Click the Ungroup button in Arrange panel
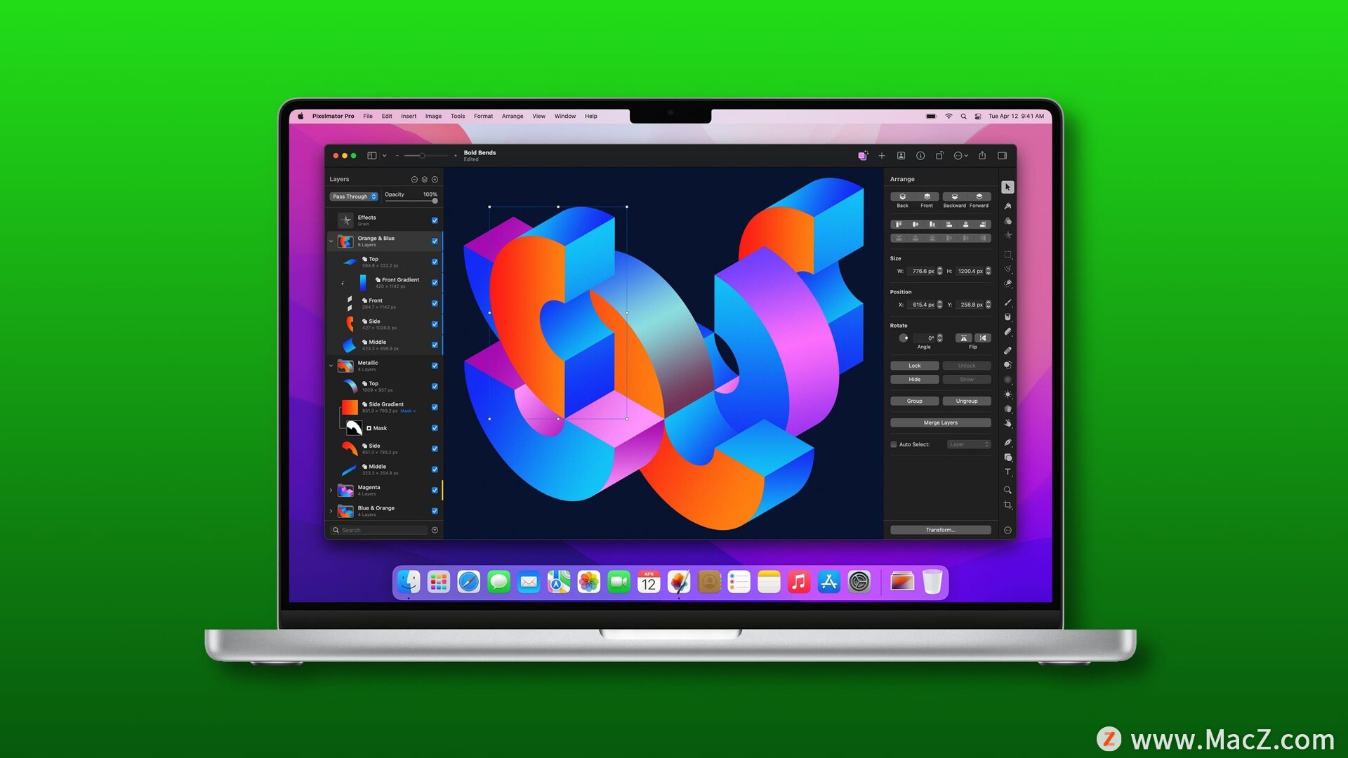1348x758 pixels. pos(965,401)
